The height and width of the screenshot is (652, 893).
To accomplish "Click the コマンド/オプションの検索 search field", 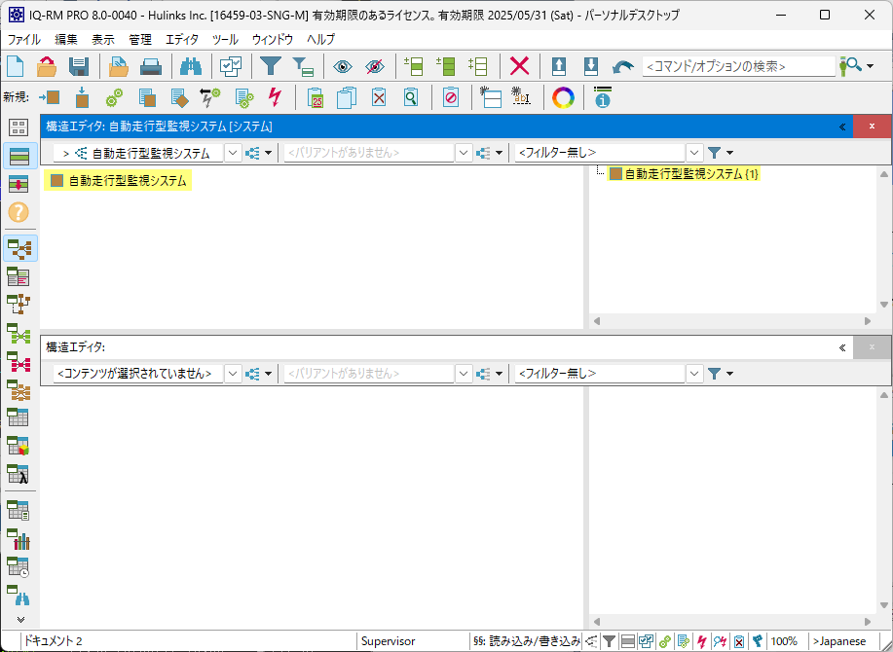I will (737, 66).
